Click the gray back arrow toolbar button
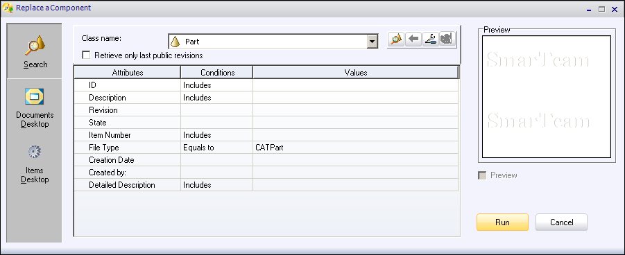 [413, 39]
